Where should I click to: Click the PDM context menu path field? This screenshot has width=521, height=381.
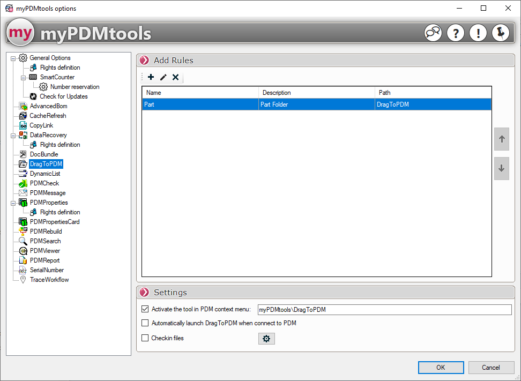pos(384,310)
